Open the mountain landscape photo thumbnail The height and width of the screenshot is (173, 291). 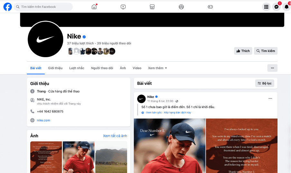[x=111, y=157]
